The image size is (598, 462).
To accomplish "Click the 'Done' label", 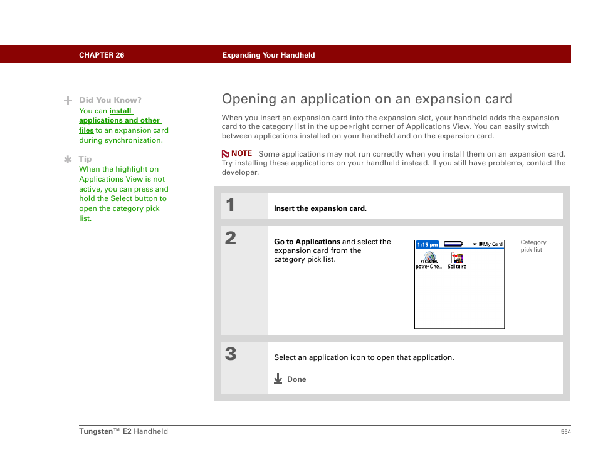I will click(x=296, y=379).
